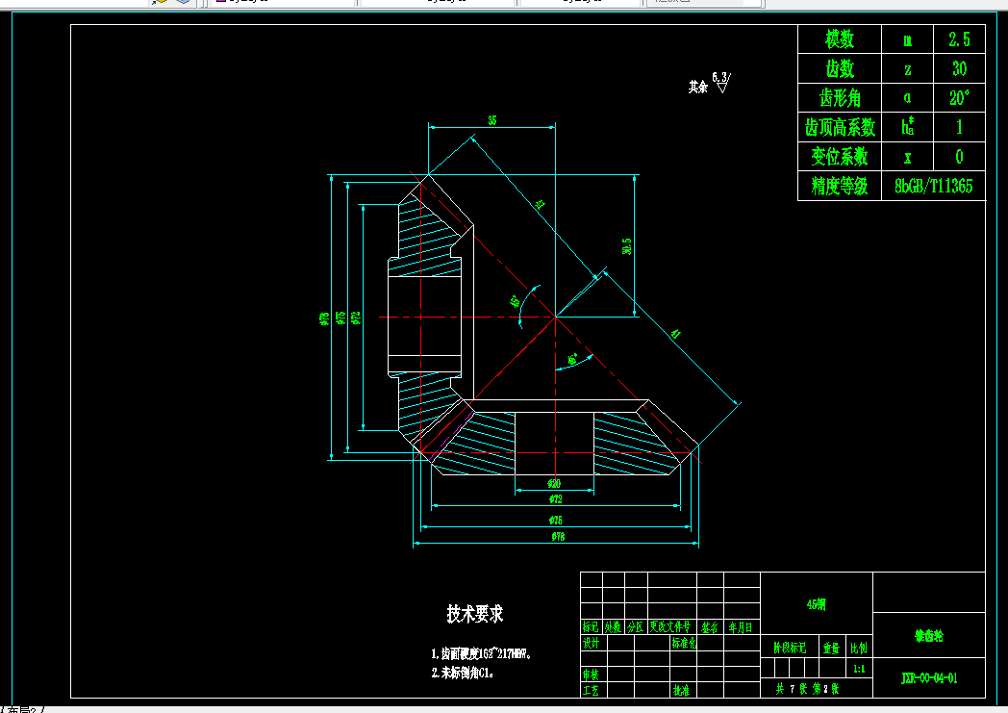Click the horizontal φ75 dimension under the lower gear

pos(555,521)
